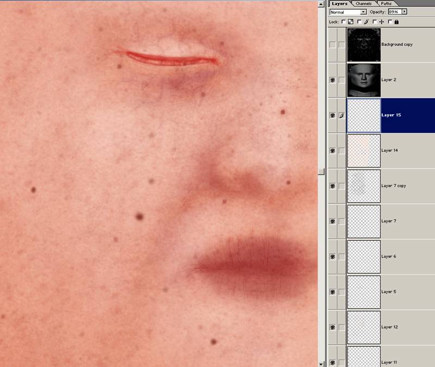The width and height of the screenshot is (435, 367).
Task: Click the lock all padlock icon
Action: click(396, 22)
